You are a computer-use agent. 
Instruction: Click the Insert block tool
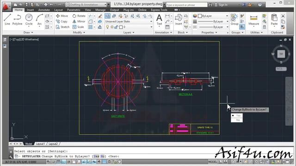point(179,20)
